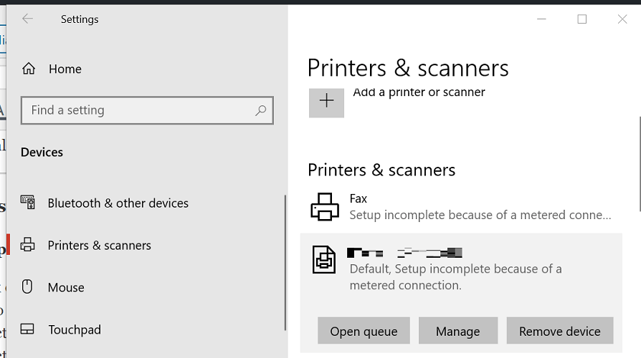Image resolution: width=641 pixels, height=358 pixels.
Task: Click the back arrow in Settings
Action: coord(28,19)
